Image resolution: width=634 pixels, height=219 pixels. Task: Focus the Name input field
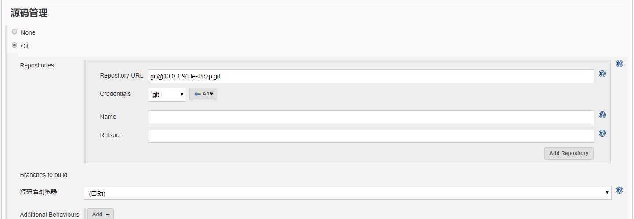(x=371, y=117)
